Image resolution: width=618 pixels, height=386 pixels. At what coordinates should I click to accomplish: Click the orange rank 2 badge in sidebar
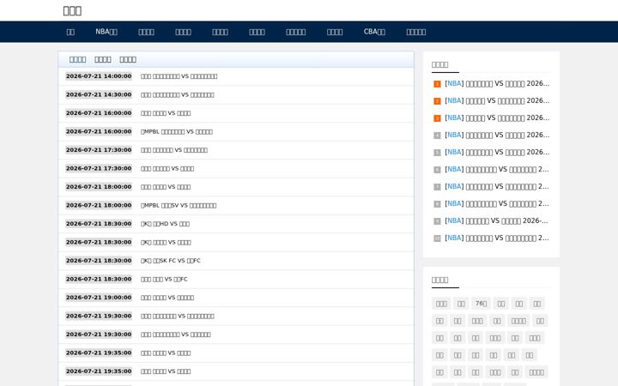tap(437, 101)
